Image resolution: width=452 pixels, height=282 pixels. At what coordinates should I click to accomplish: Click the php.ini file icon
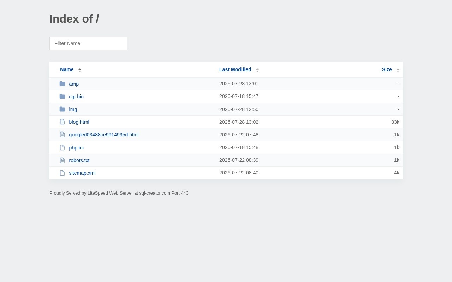[62, 147]
